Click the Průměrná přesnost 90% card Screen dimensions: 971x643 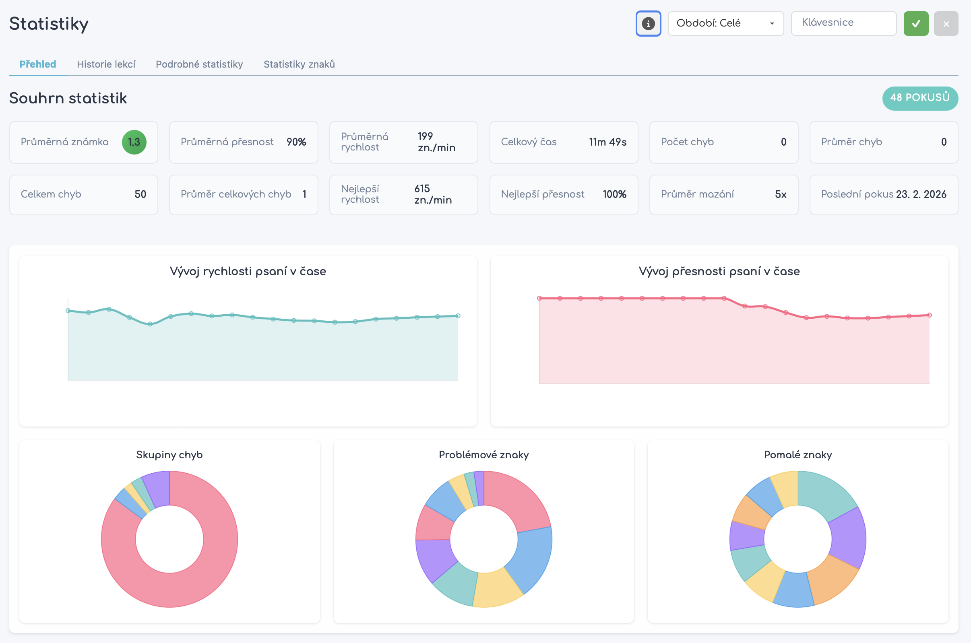(x=243, y=142)
